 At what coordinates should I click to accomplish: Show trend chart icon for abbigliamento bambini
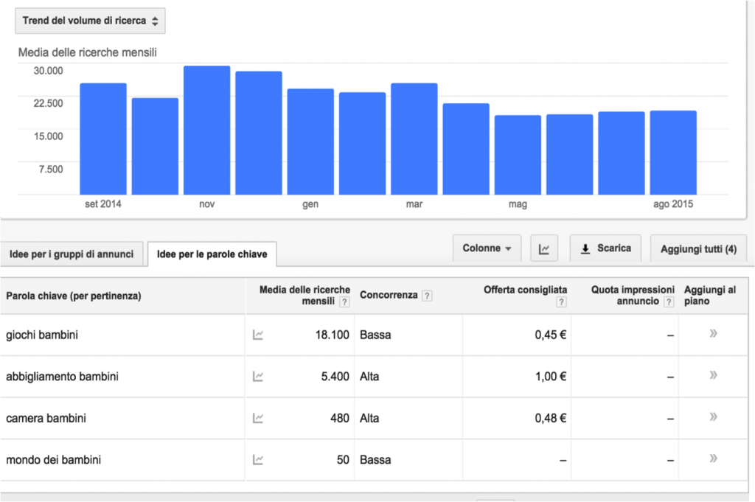(x=258, y=377)
